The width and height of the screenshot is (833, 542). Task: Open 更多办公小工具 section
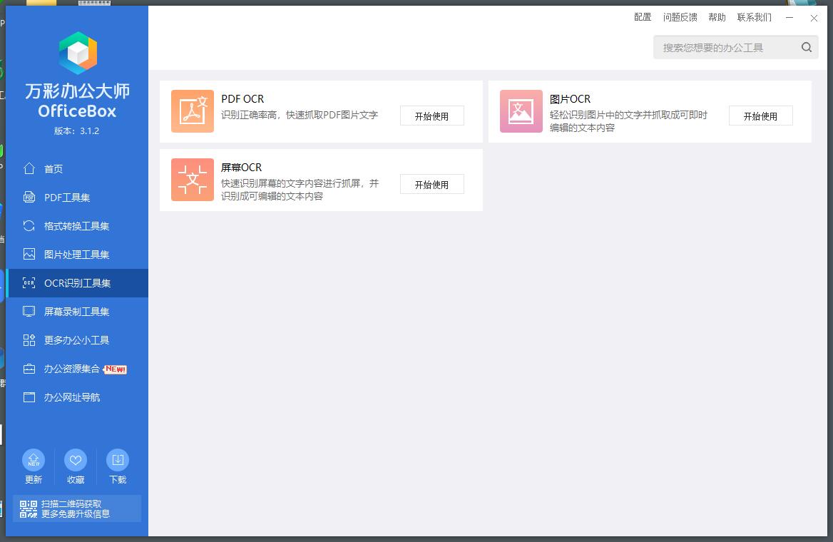pyautogui.click(x=77, y=340)
